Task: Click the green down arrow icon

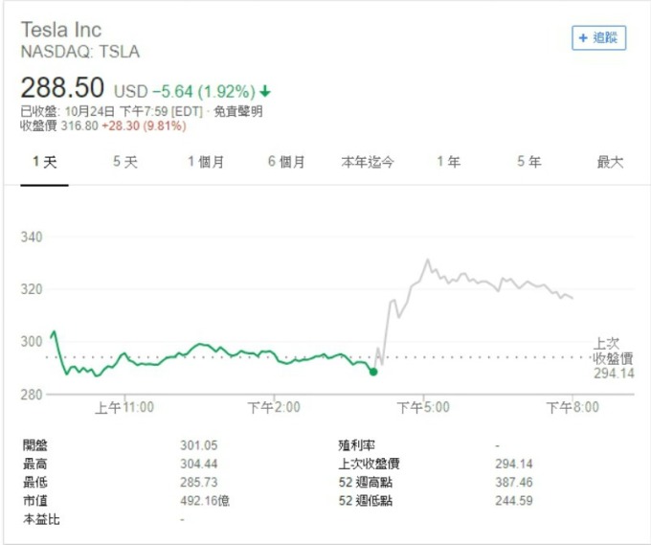Action: tap(265, 92)
